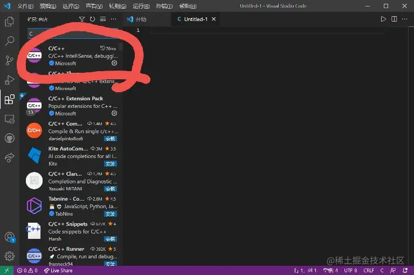This screenshot has width=414, height=275.
Task: Open the Run menu (运行)
Action: point(141,6)
